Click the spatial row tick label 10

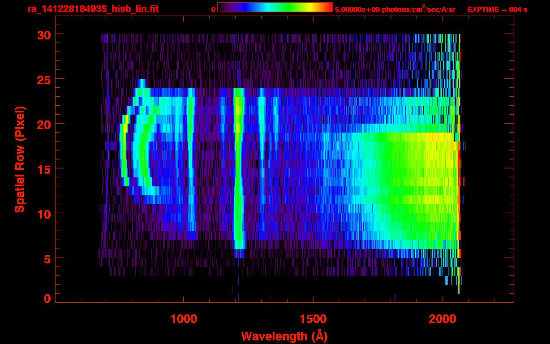pyautogui.click(x=43, y=214)
